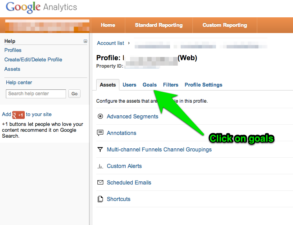Click the Account list breadcrumb link
This screenshot has height=225, width=293.
click(110, 43)
